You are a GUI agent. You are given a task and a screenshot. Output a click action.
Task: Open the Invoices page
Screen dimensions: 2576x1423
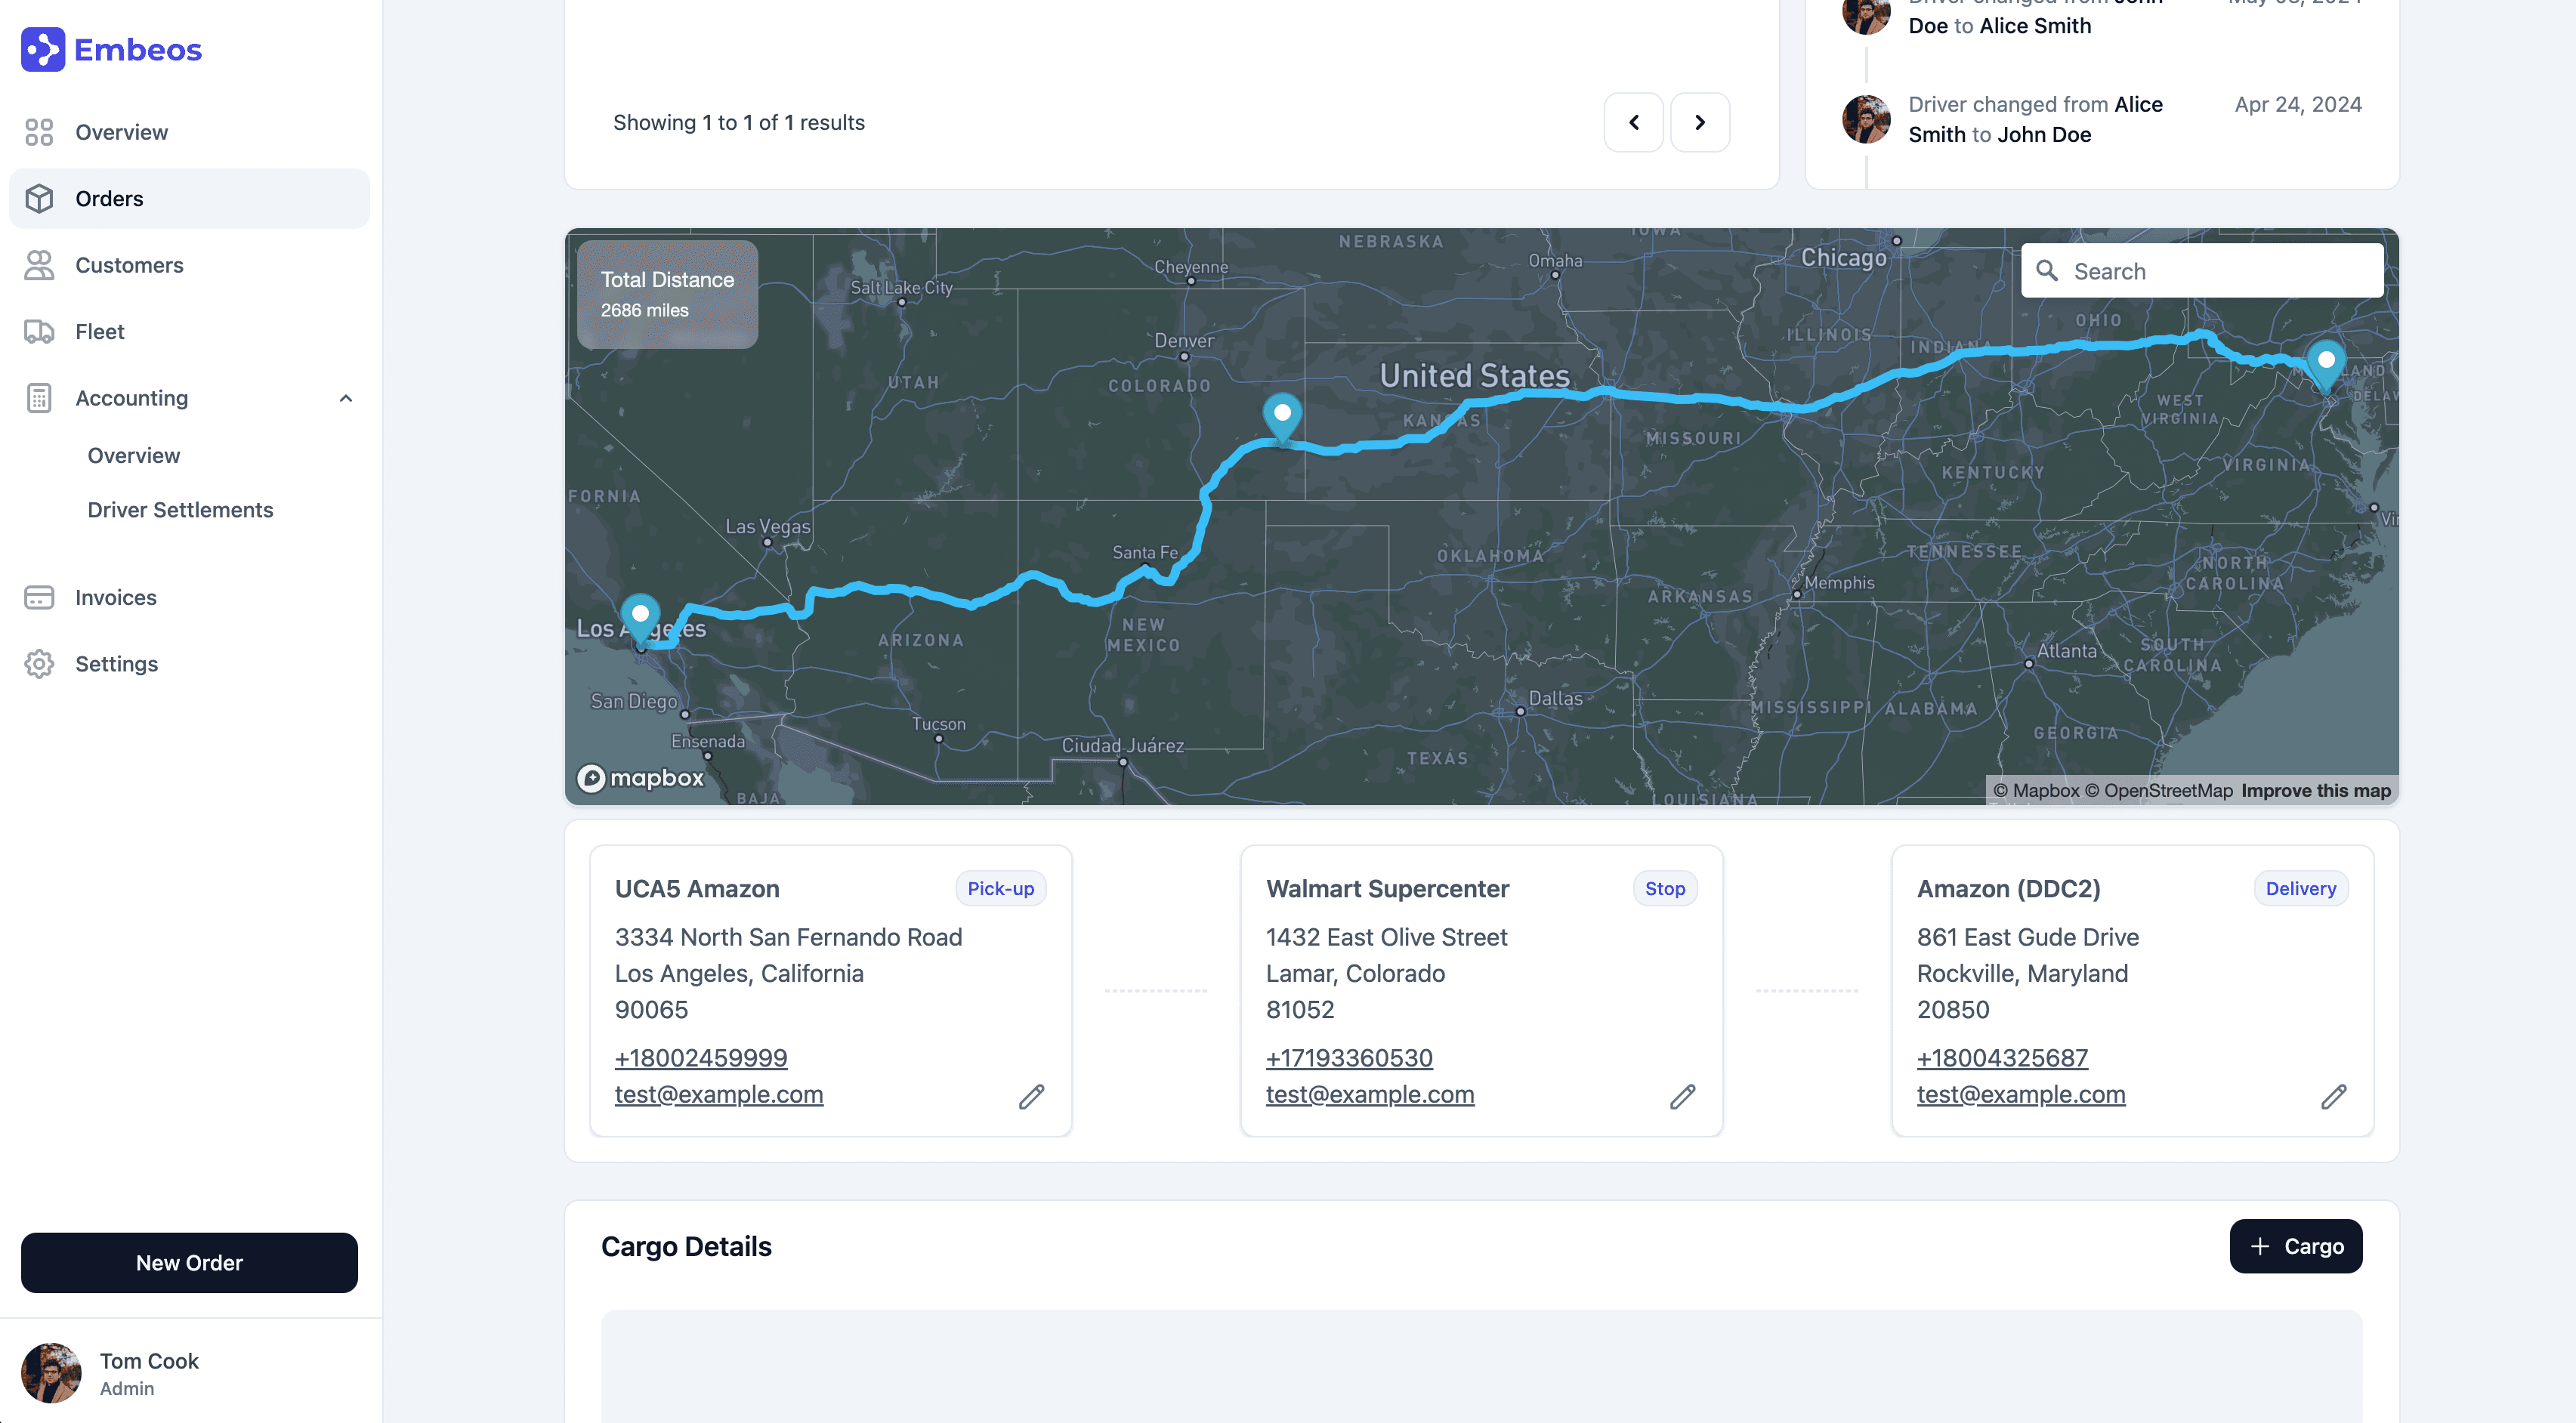coord(116,597)
